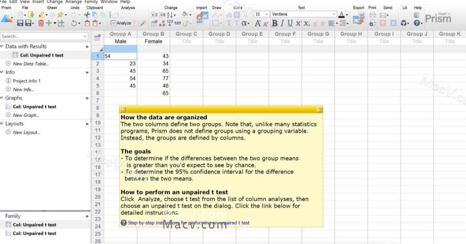
Task: Click the Copy icon in Clipboard
Action: (x=95, y=14)
